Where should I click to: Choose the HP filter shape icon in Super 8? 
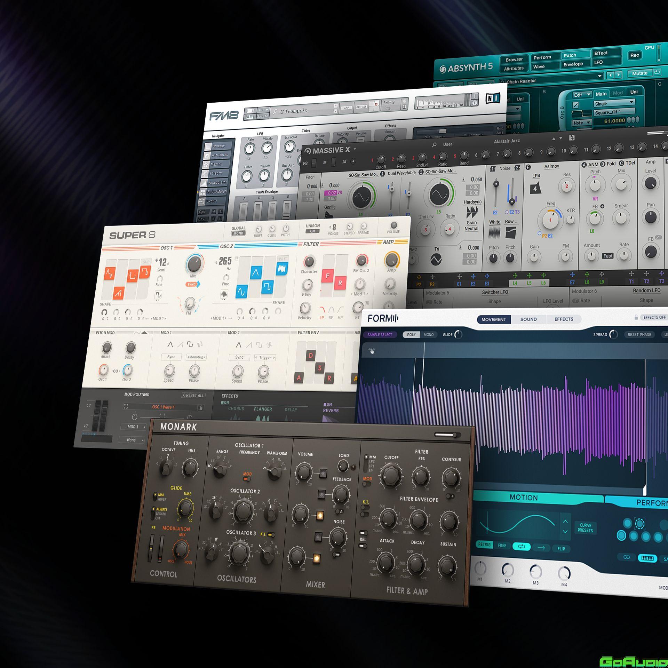coord(340,310)
